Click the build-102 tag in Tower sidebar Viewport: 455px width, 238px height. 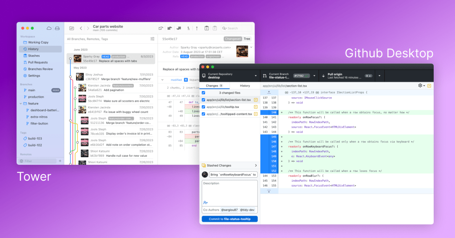(x=33, y=145)
